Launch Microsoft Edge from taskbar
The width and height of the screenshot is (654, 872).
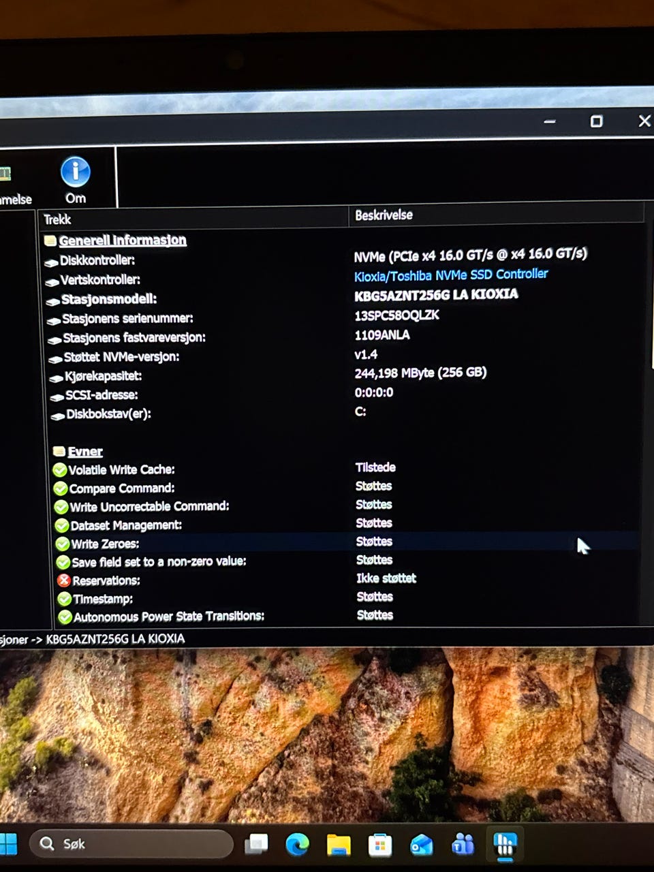pyautogui.click(x=297, y=845)
